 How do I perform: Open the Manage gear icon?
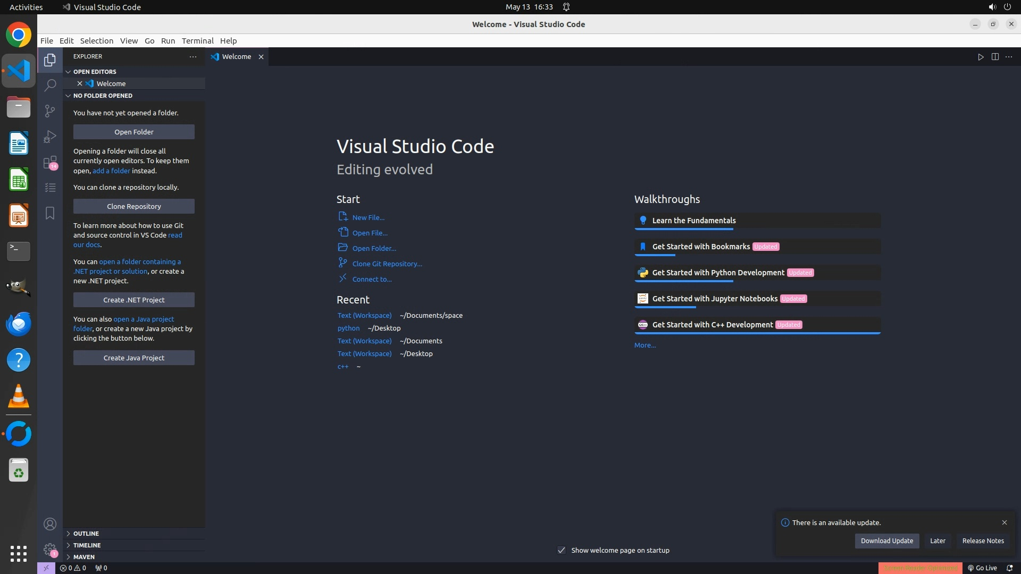point(50,550)
